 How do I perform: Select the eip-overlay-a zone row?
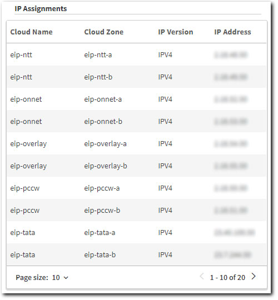tap(137, 143)
